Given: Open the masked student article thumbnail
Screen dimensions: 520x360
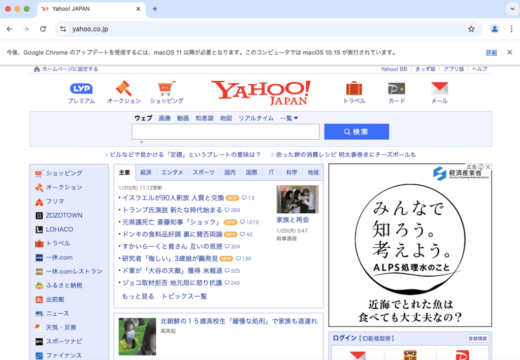Looking at the screenshot, I should tap(137, 337).
